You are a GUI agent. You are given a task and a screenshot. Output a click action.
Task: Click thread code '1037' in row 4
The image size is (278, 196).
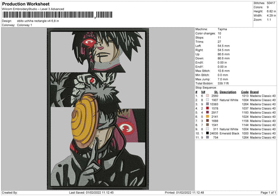pos(245,108)
